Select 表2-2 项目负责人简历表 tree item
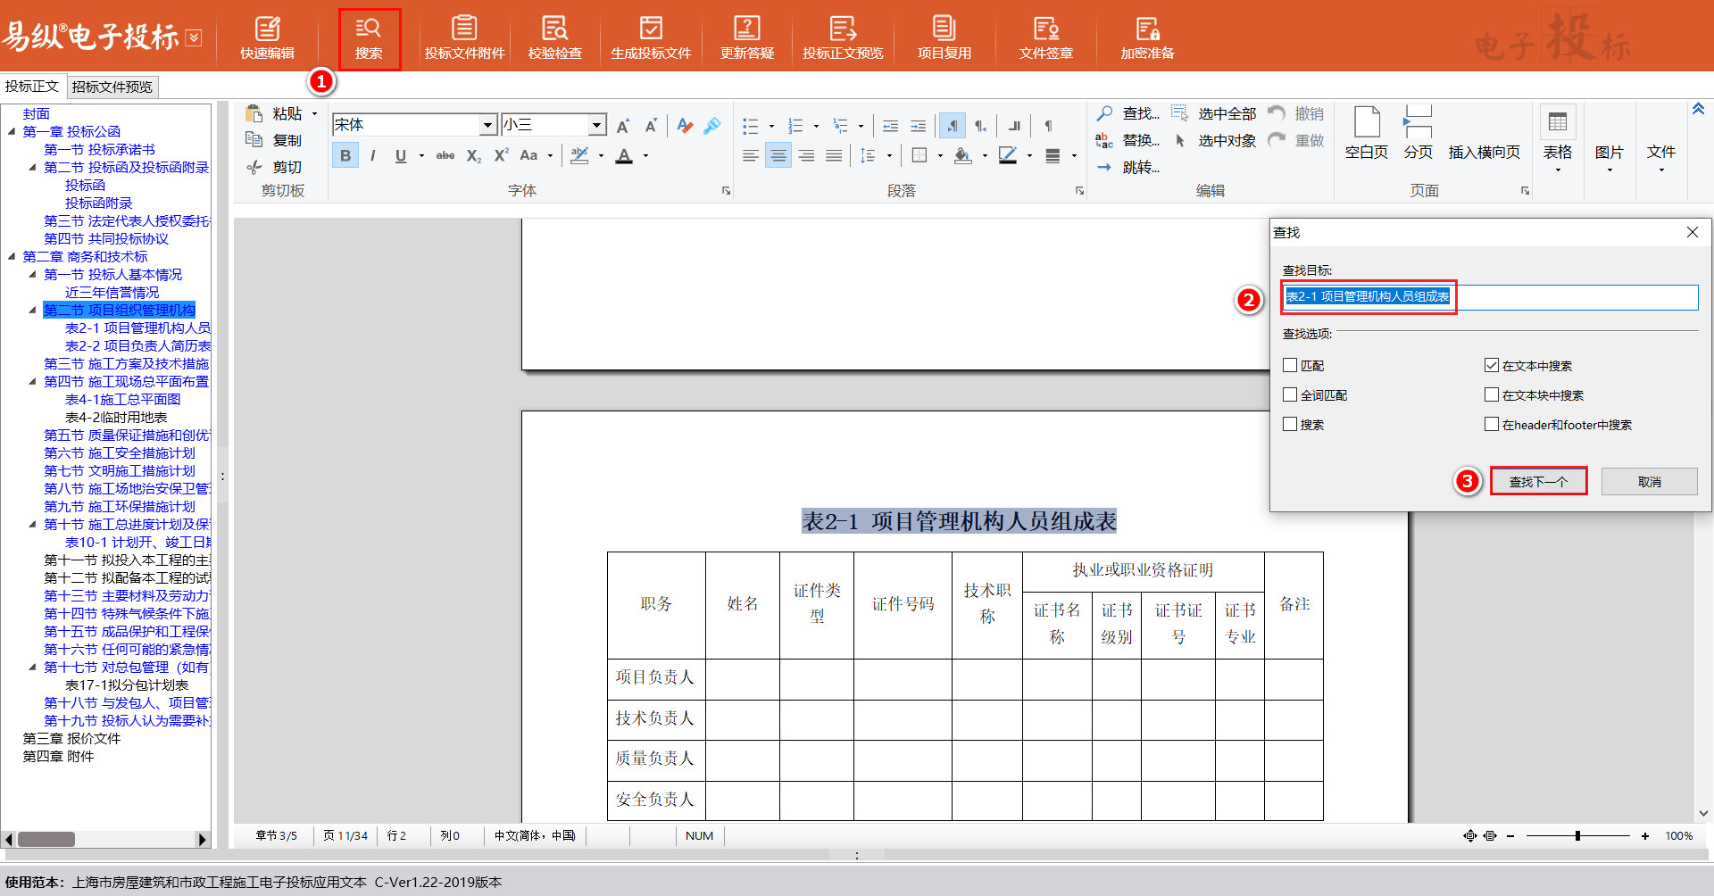1714x896 pixels. (137, 346)
